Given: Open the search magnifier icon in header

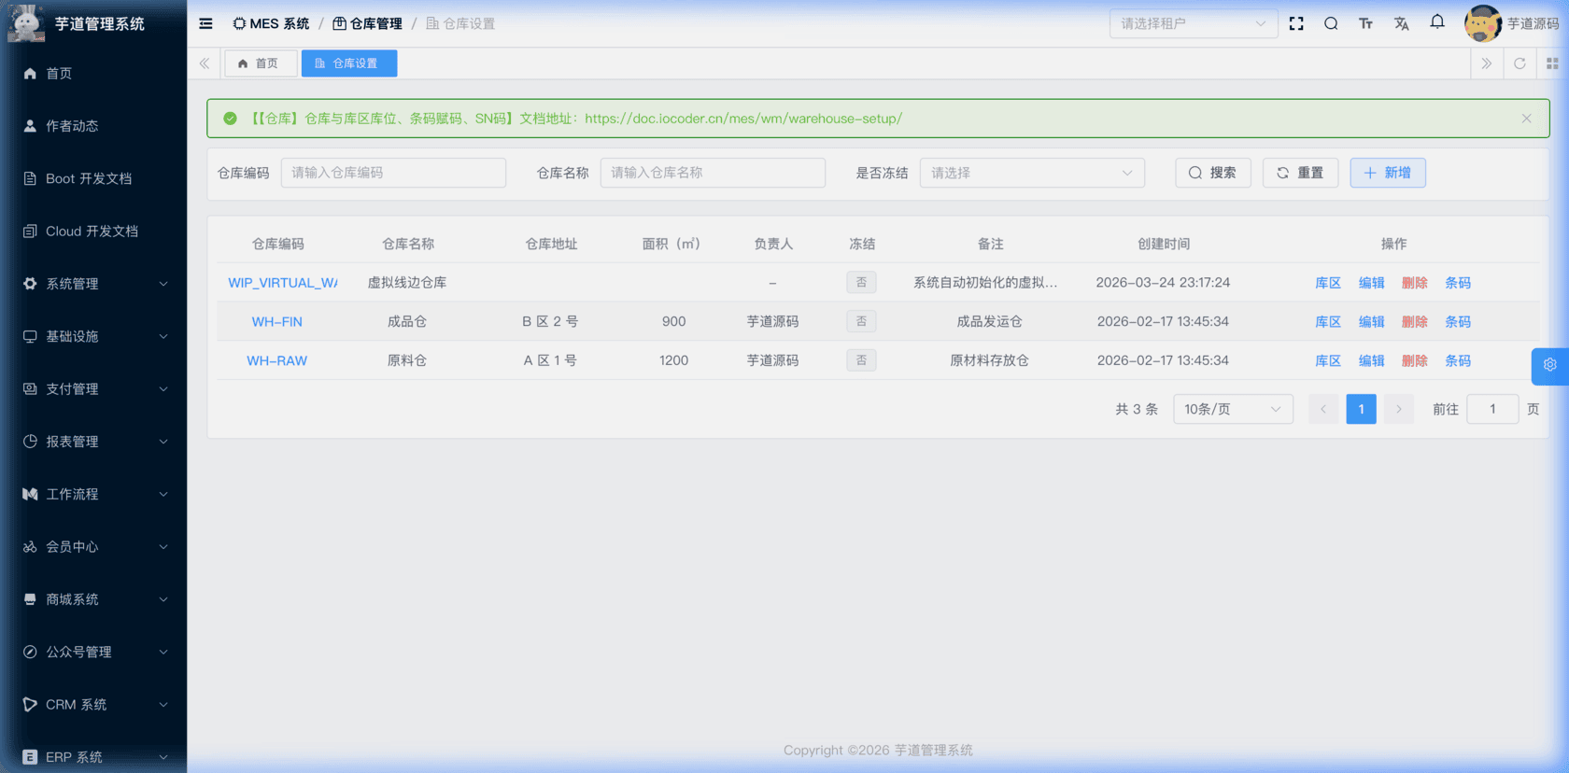Looking at the screenshot, I should pos(1331,23).
